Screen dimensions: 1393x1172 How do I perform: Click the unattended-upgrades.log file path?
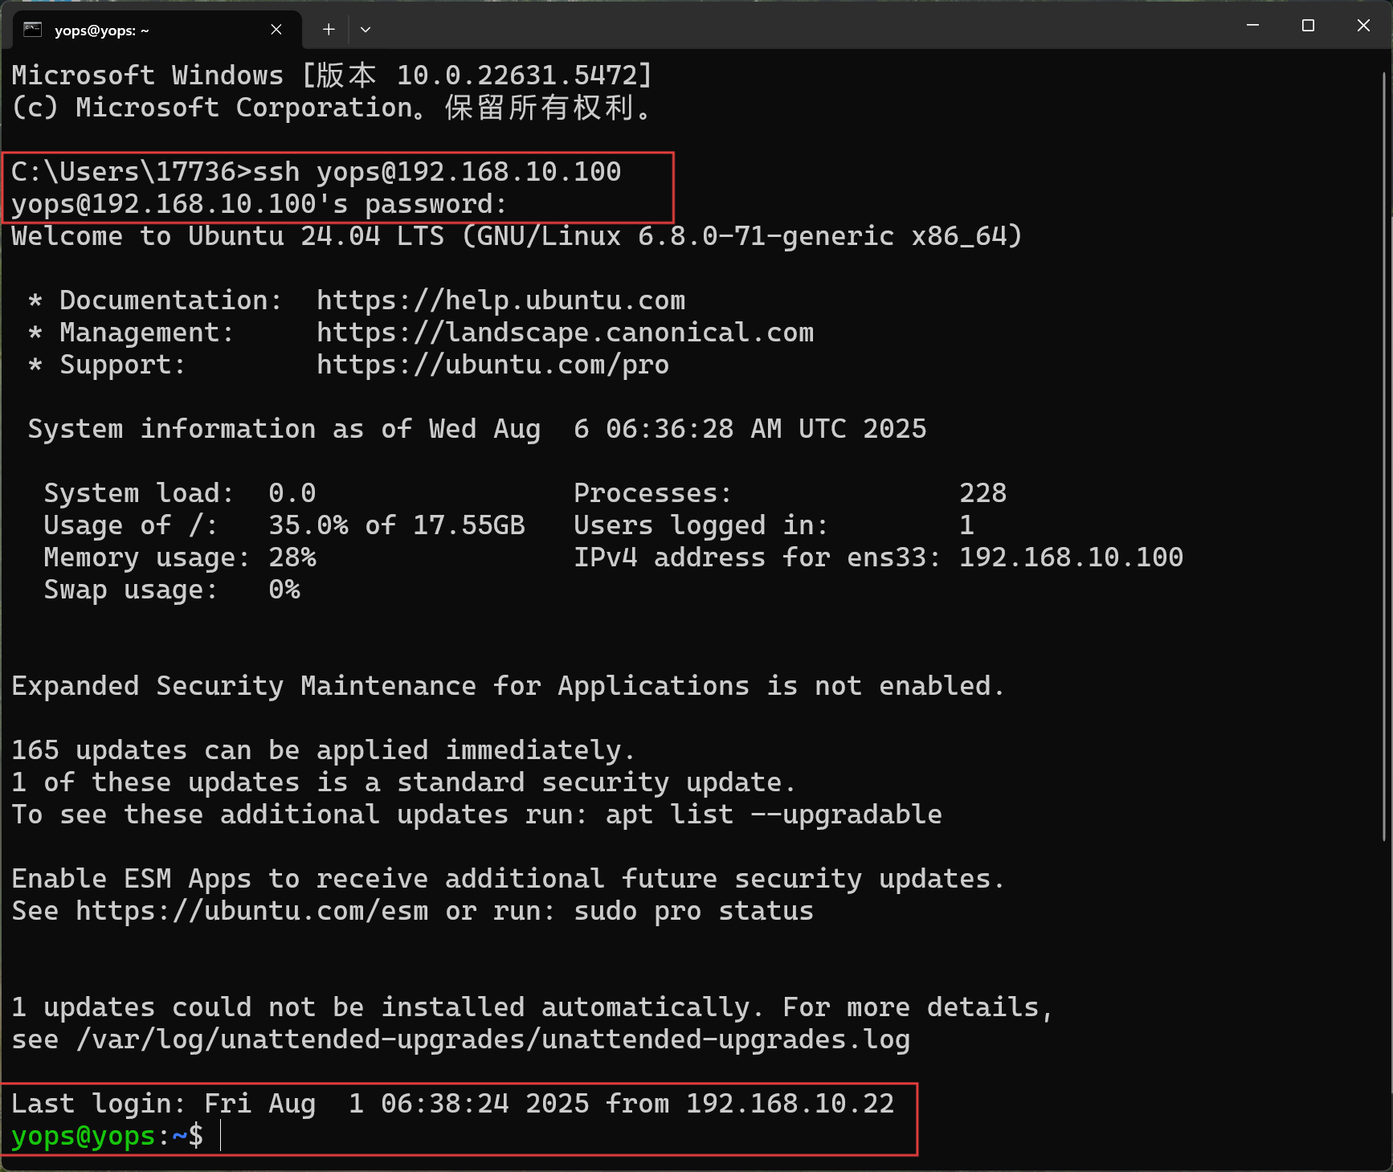tap(492, 1039)
